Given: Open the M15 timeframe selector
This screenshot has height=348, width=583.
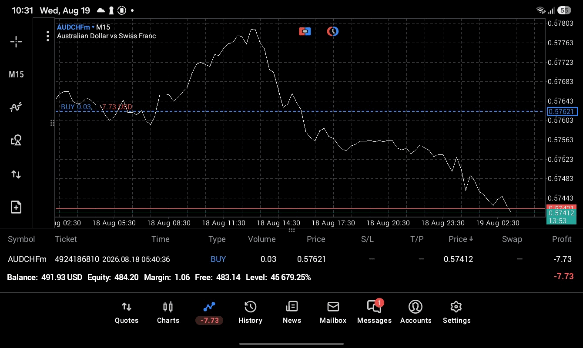Looking at the screenshot, I should [16, 74].
